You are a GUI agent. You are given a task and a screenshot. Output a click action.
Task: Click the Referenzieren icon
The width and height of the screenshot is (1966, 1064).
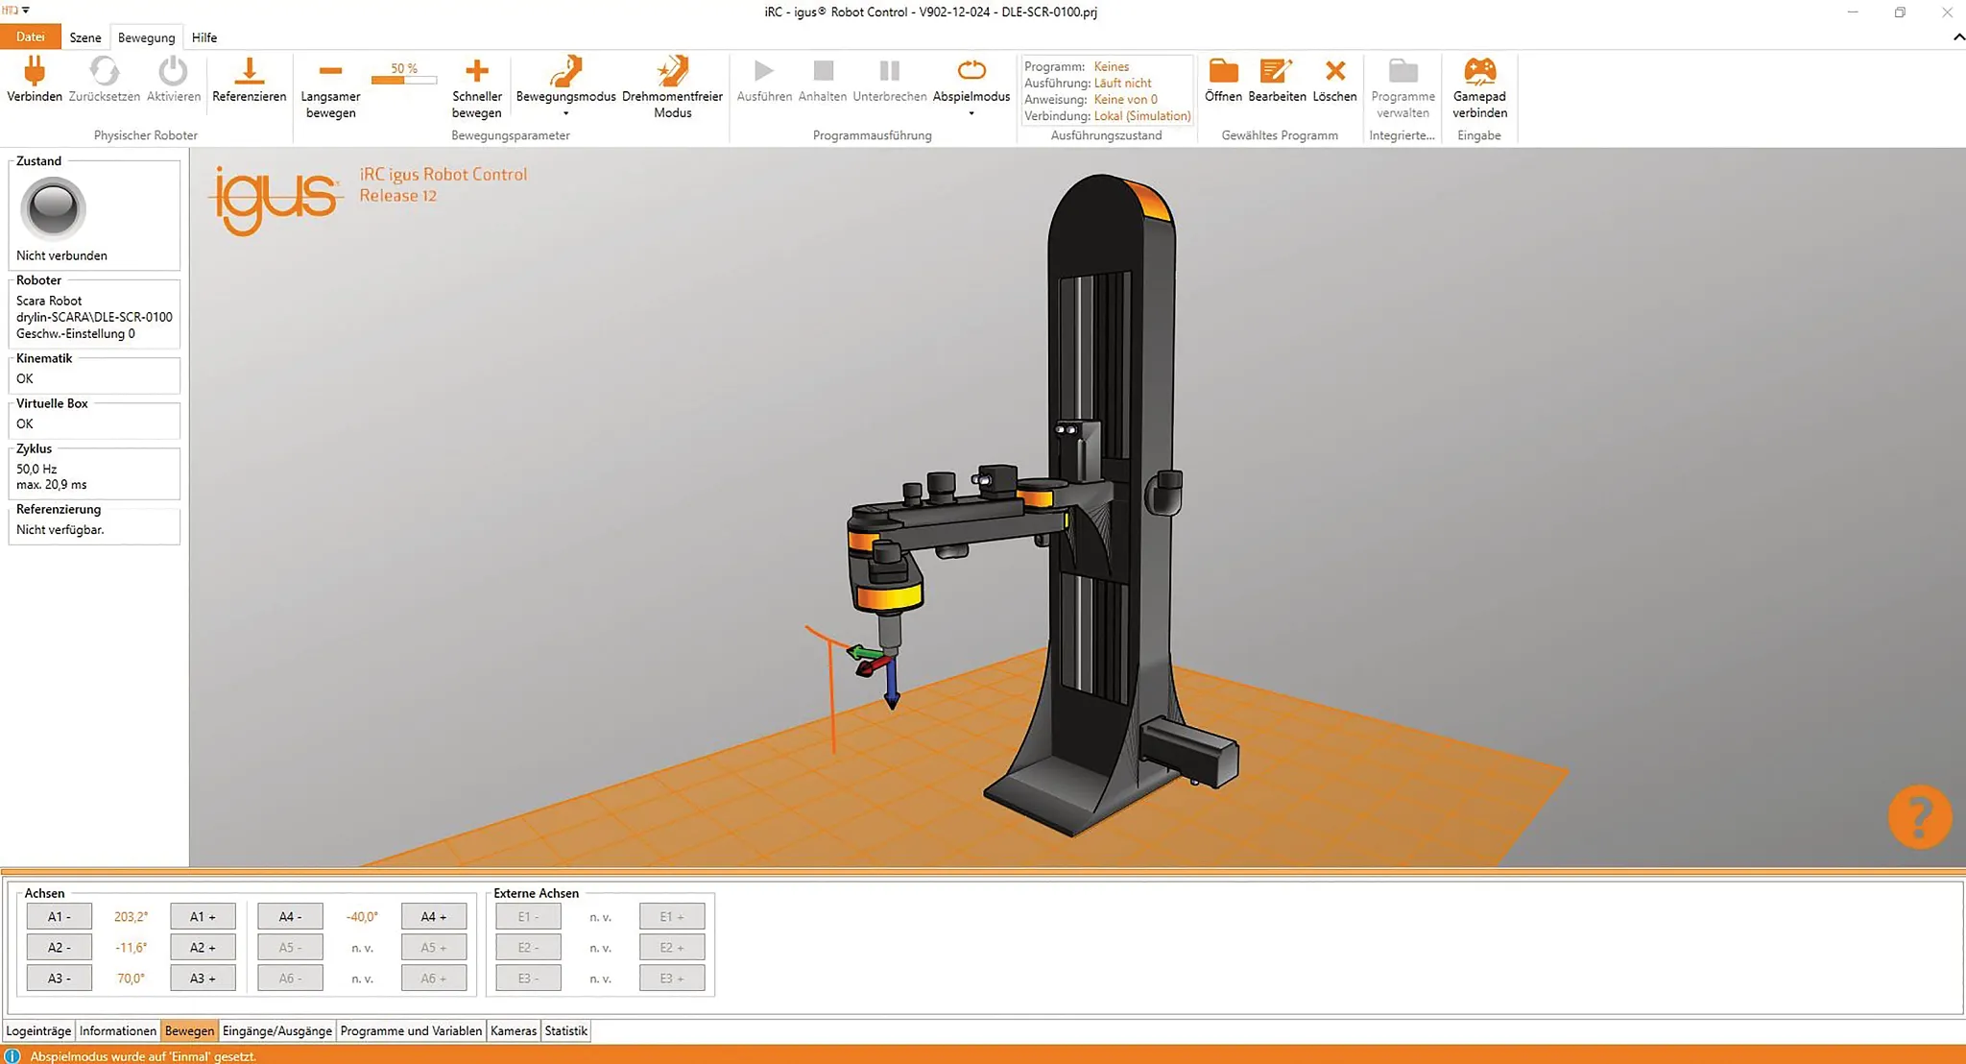(x=249, y=72)
